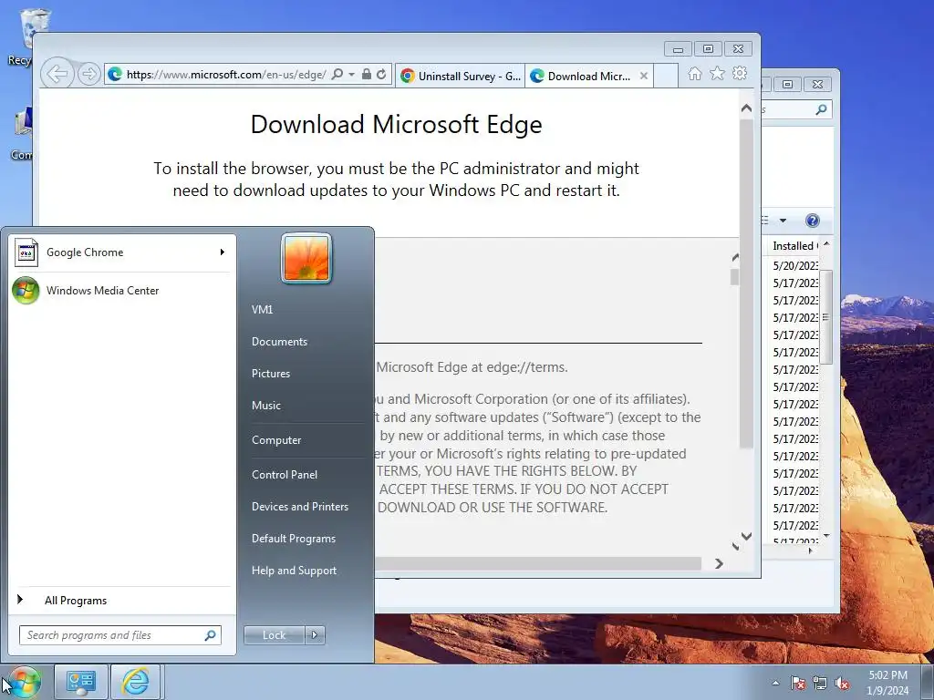Show hidden tray icons arrow
The image size is (934, 700).
click(x=775, y=683)
